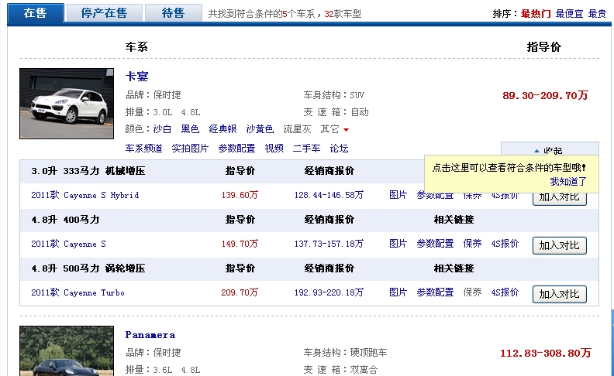
Task: Open 实拍图片 for the Cayenne
Action: [x=190, y=149]
